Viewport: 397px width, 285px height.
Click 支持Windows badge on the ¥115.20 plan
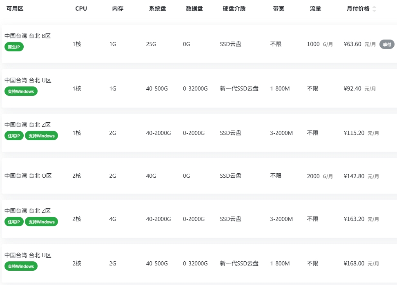point(41,136)
